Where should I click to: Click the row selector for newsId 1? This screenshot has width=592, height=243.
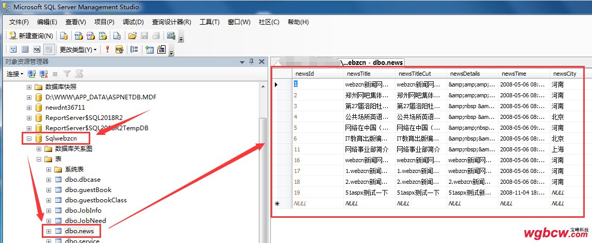point(282,84)
